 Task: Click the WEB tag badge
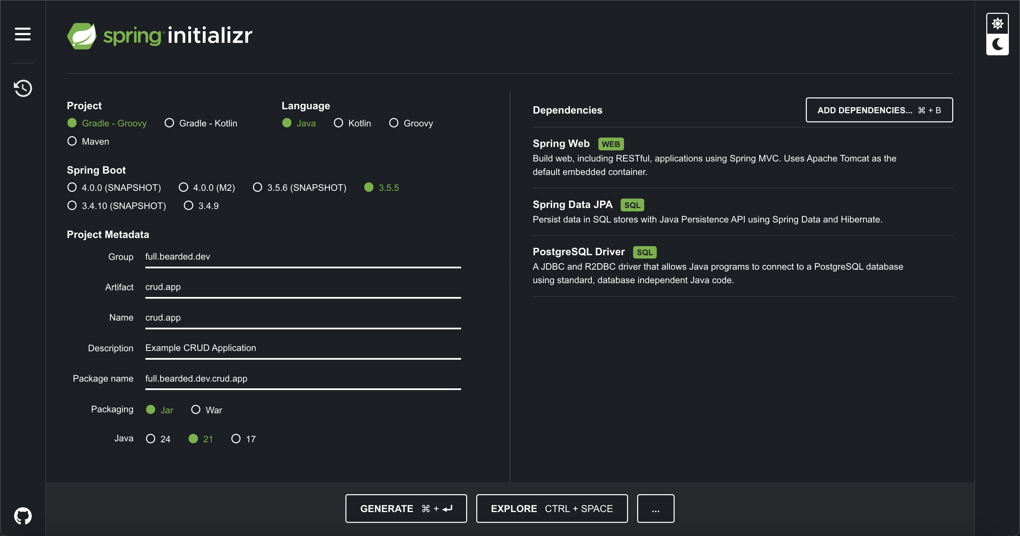pos(611,144)
